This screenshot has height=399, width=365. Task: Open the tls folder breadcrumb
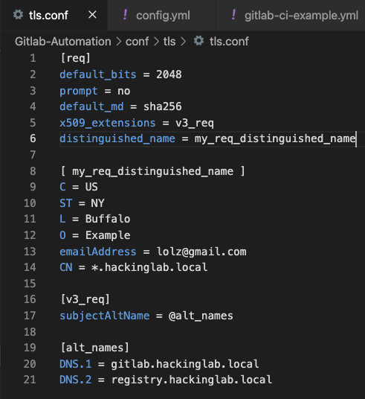click(169, 42)
